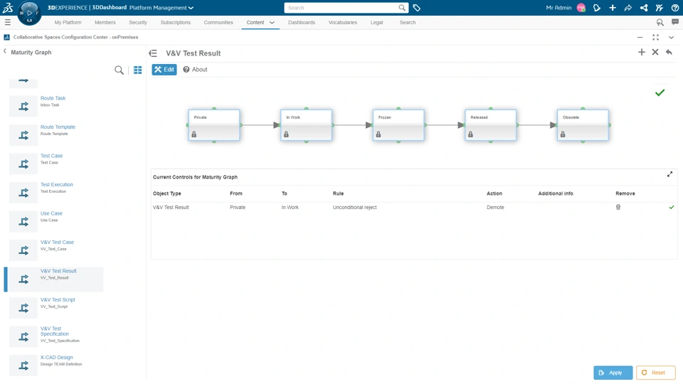Click the Unconditional reject rule cell

(354, 207)
